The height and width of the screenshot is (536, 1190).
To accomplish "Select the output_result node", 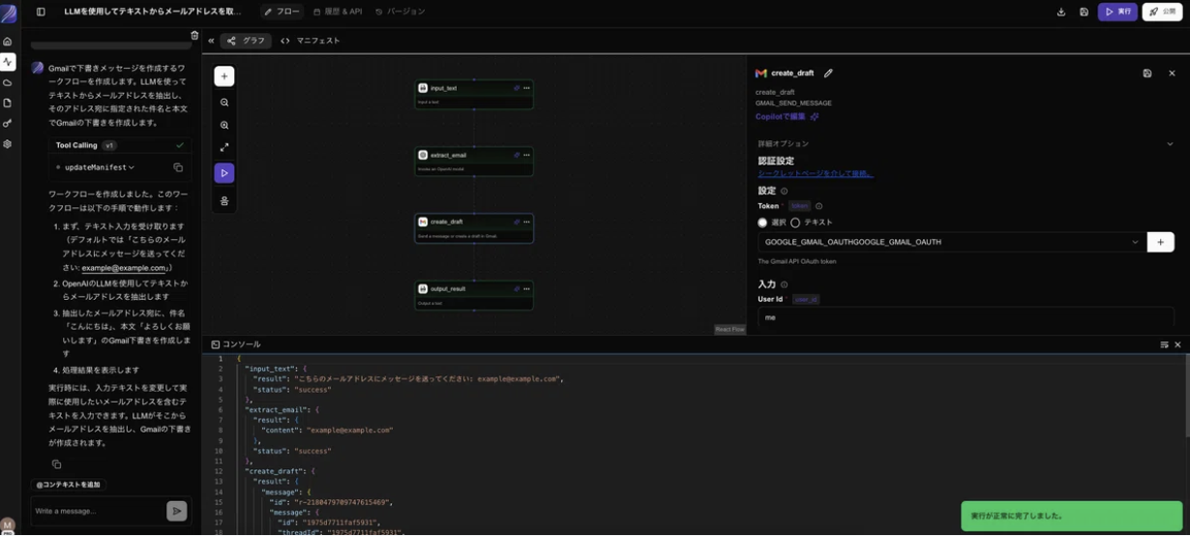I will pyautogui.click(x=474, y=295).
